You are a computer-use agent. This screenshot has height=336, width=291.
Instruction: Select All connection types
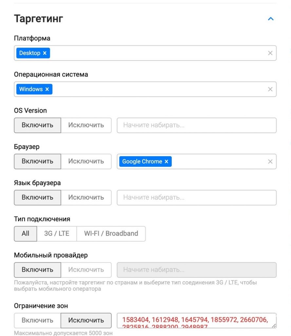tap(25, 233)
